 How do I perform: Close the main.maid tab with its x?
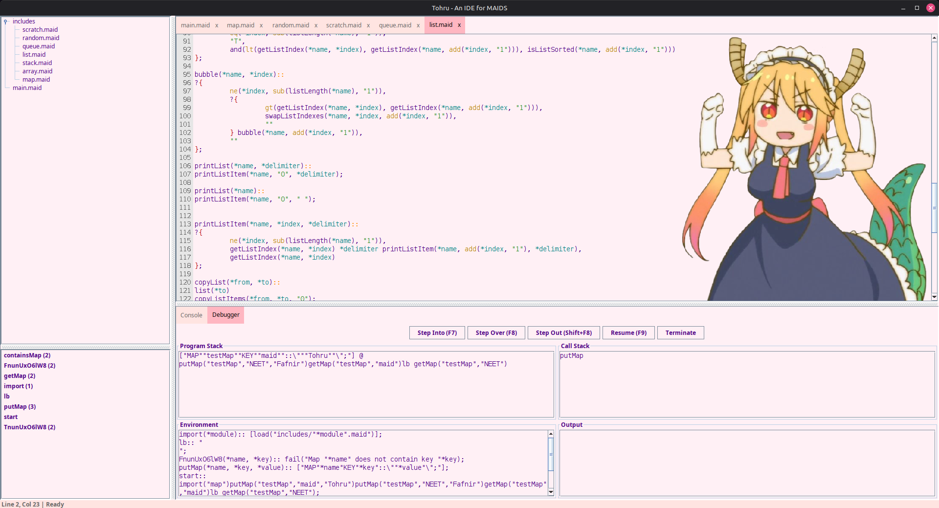[217, 25]
